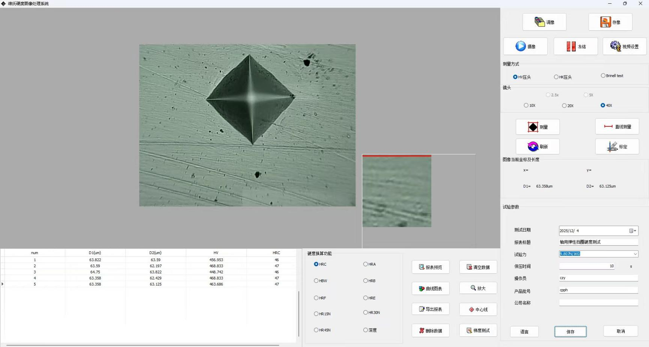
Task: Click the 清空数据 clear data button
Action: pos(478,267)
